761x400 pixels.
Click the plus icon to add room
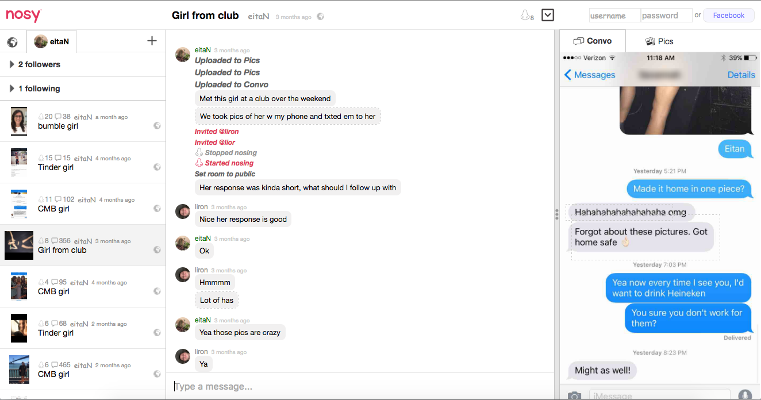tap(152, 41)
